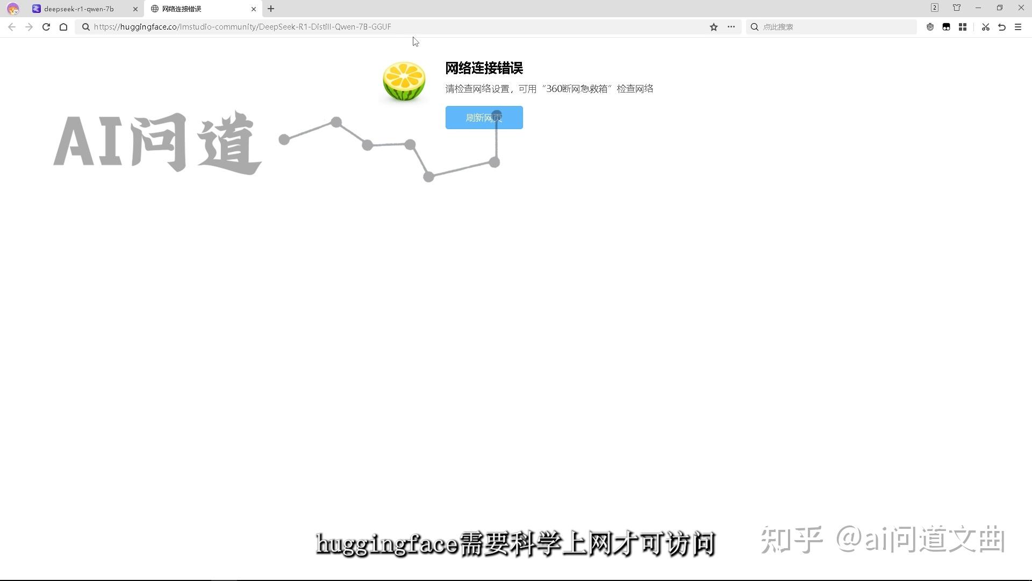
Task: Click the huggingface.co address bar URL
Action: pyautogui.click(x=242, y=26)
